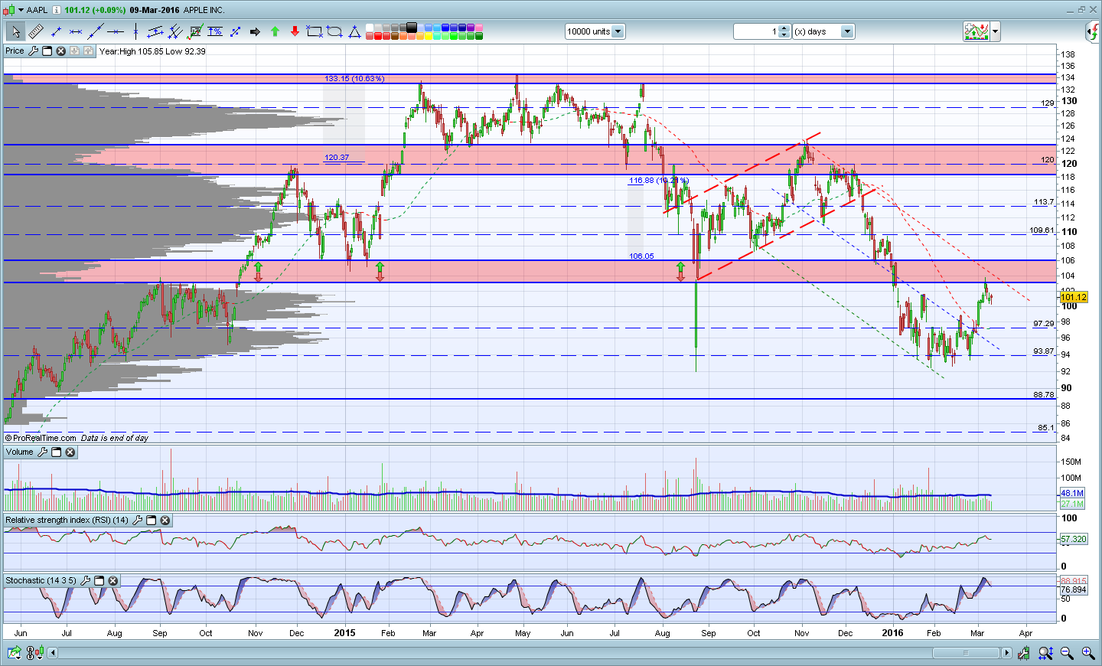Click the Volume panel label

[20, 452]
